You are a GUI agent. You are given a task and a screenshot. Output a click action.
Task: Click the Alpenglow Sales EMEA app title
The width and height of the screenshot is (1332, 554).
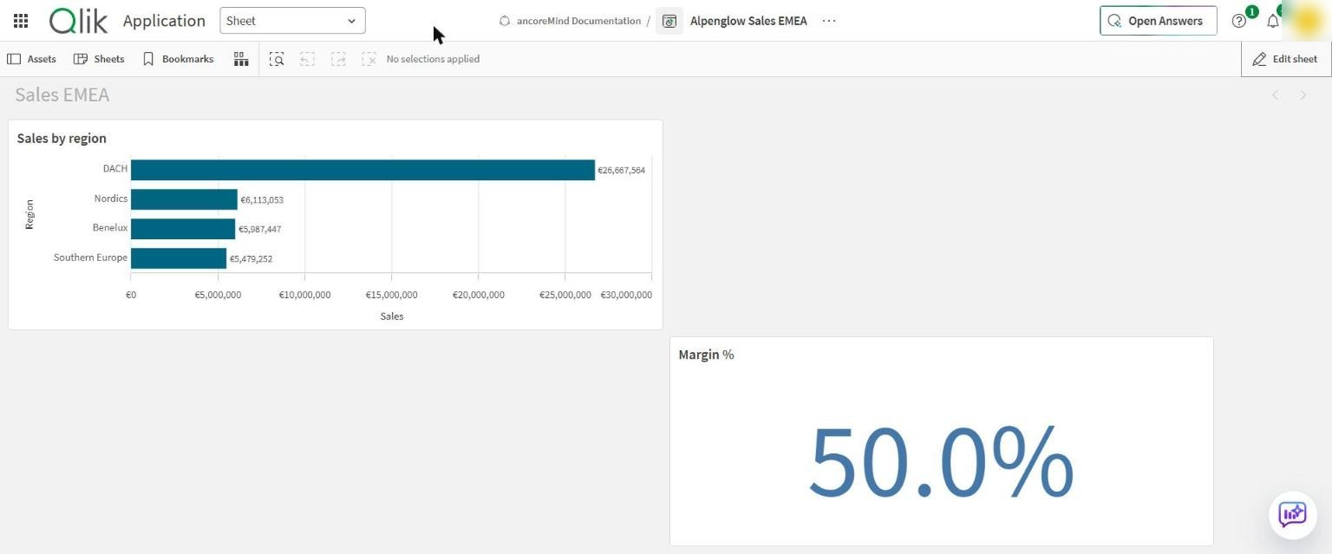pos(748,21)
